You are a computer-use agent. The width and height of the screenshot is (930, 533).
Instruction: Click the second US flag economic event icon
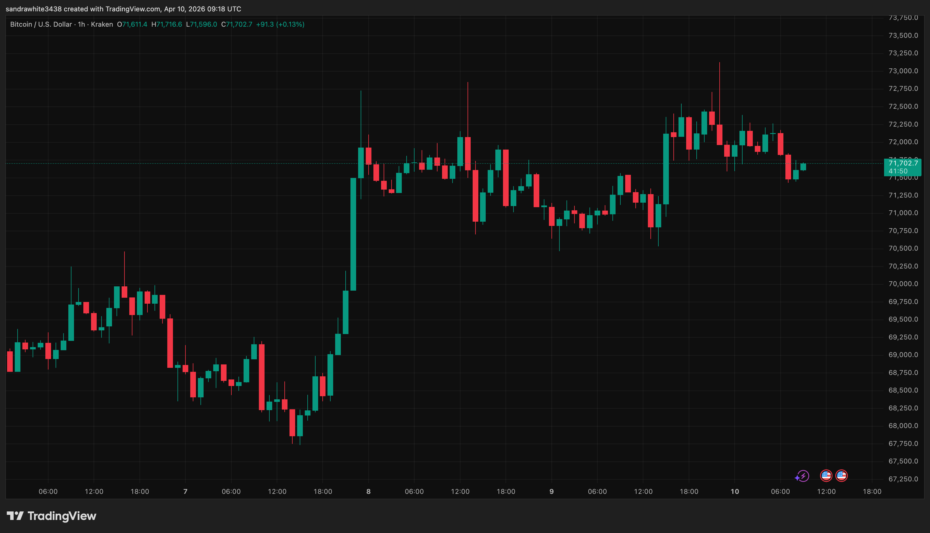tap(842, 475)
